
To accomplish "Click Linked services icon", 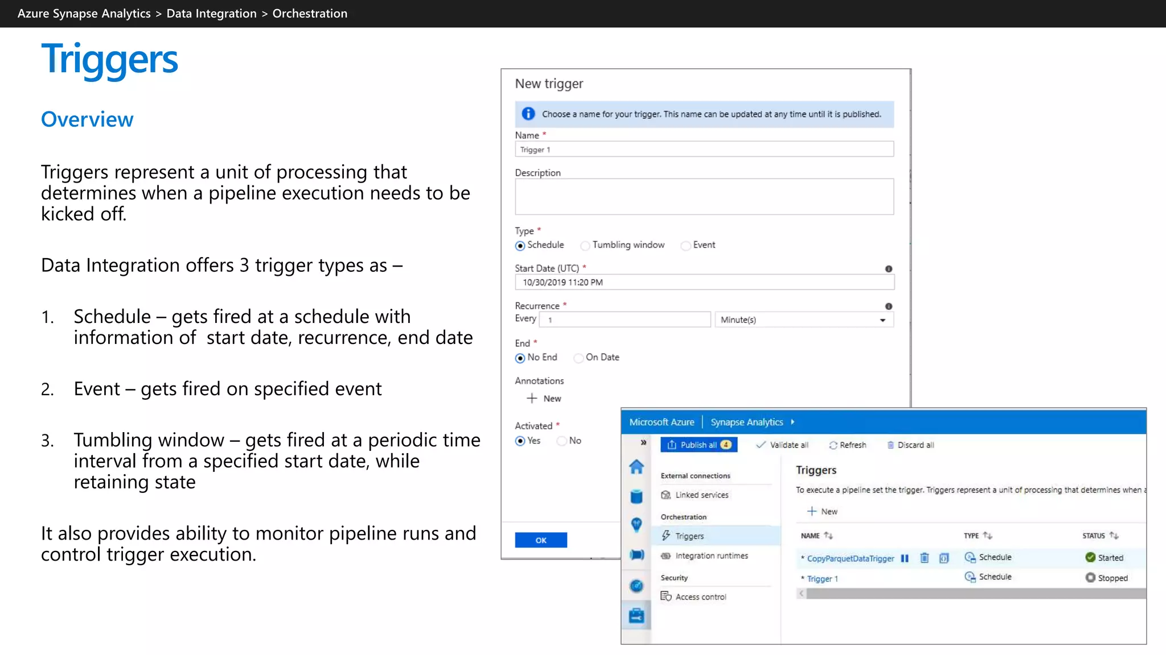I will tap(666, 495).
